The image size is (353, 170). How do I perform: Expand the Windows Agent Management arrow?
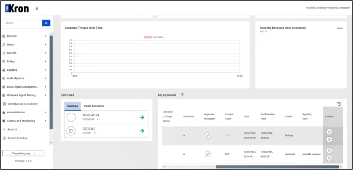[x=45, y=95]
